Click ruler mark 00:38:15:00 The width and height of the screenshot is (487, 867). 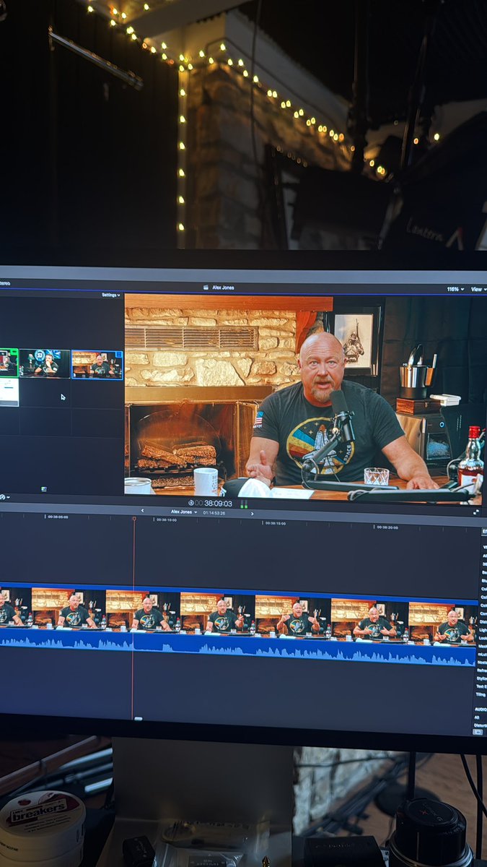(x=275, y=523)
